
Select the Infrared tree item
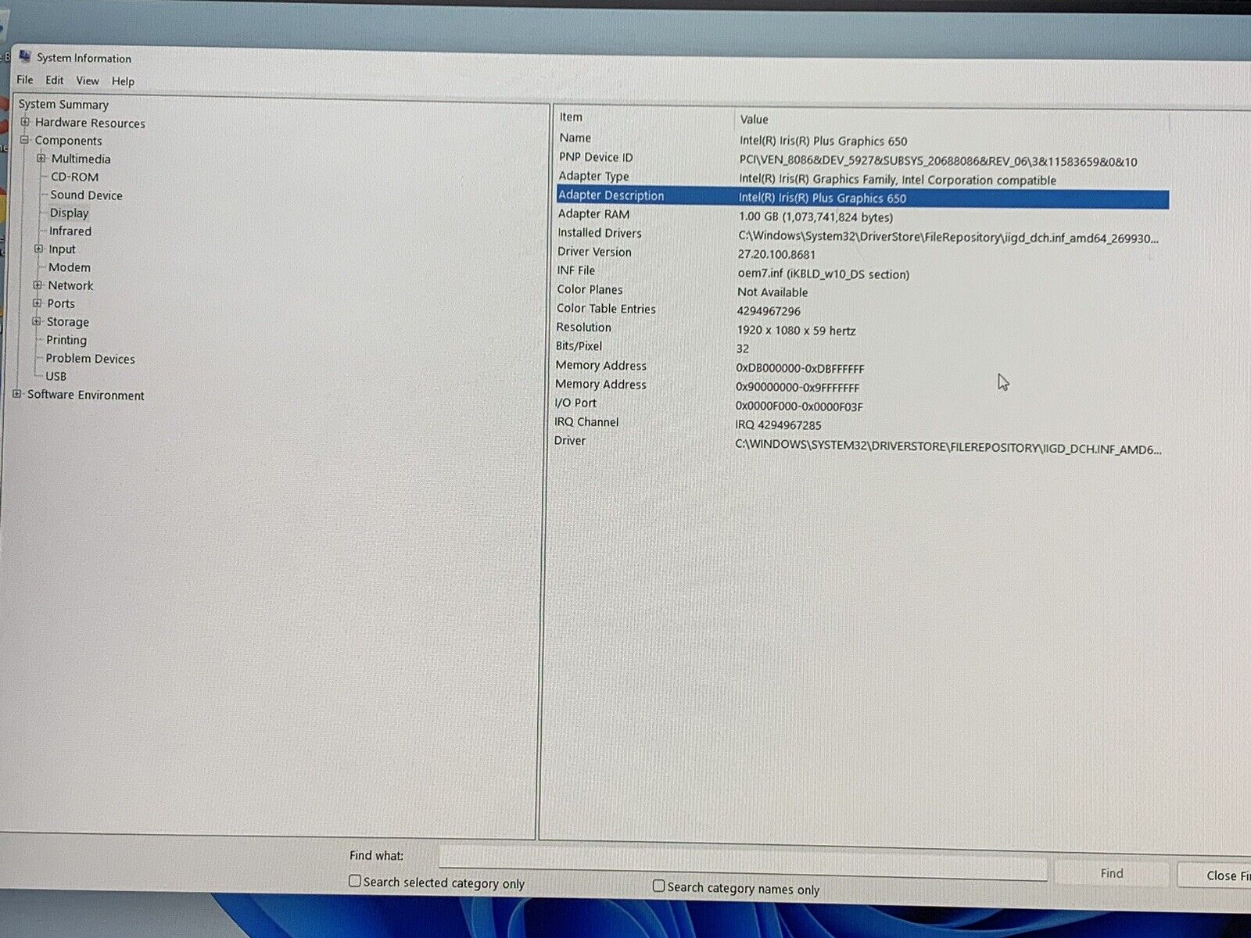point(70,231)
